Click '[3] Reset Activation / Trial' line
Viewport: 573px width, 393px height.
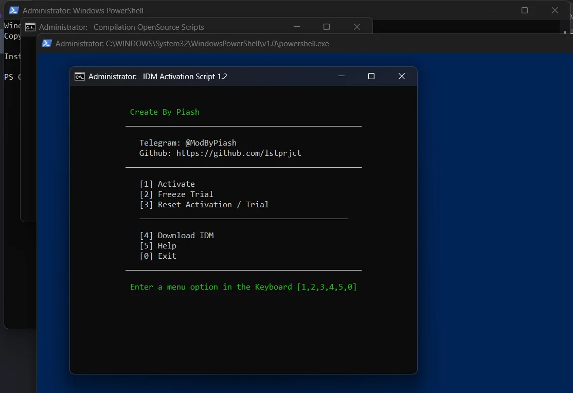tap(204, 204)
